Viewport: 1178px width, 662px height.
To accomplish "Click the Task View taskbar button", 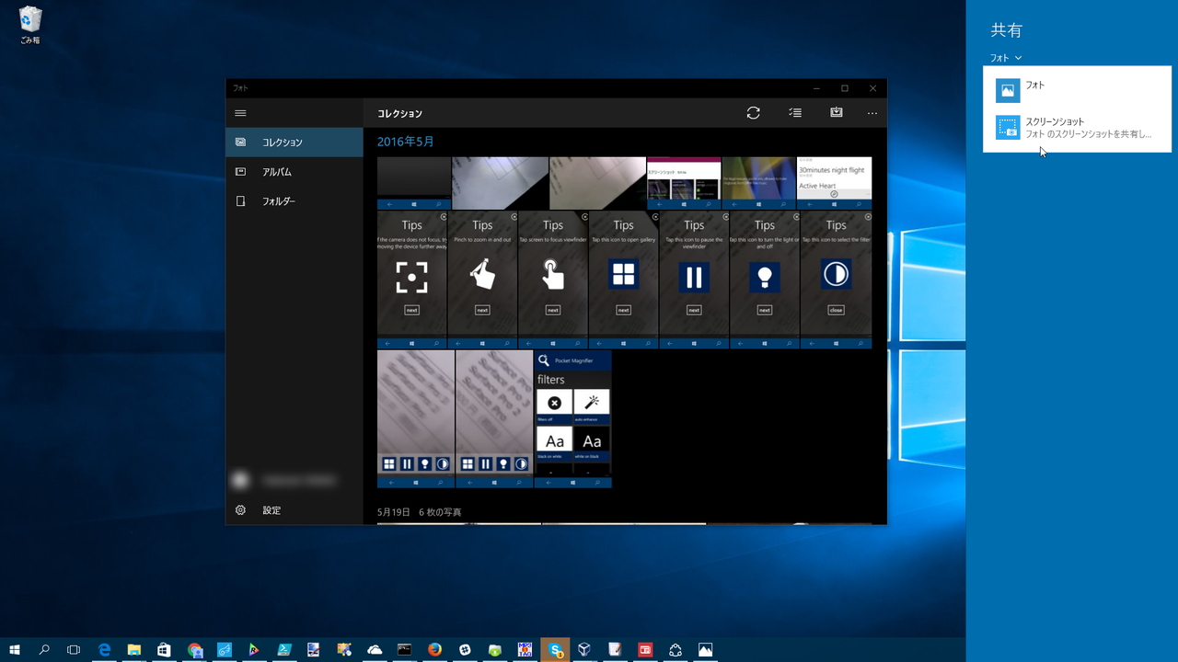I will 74,650.
